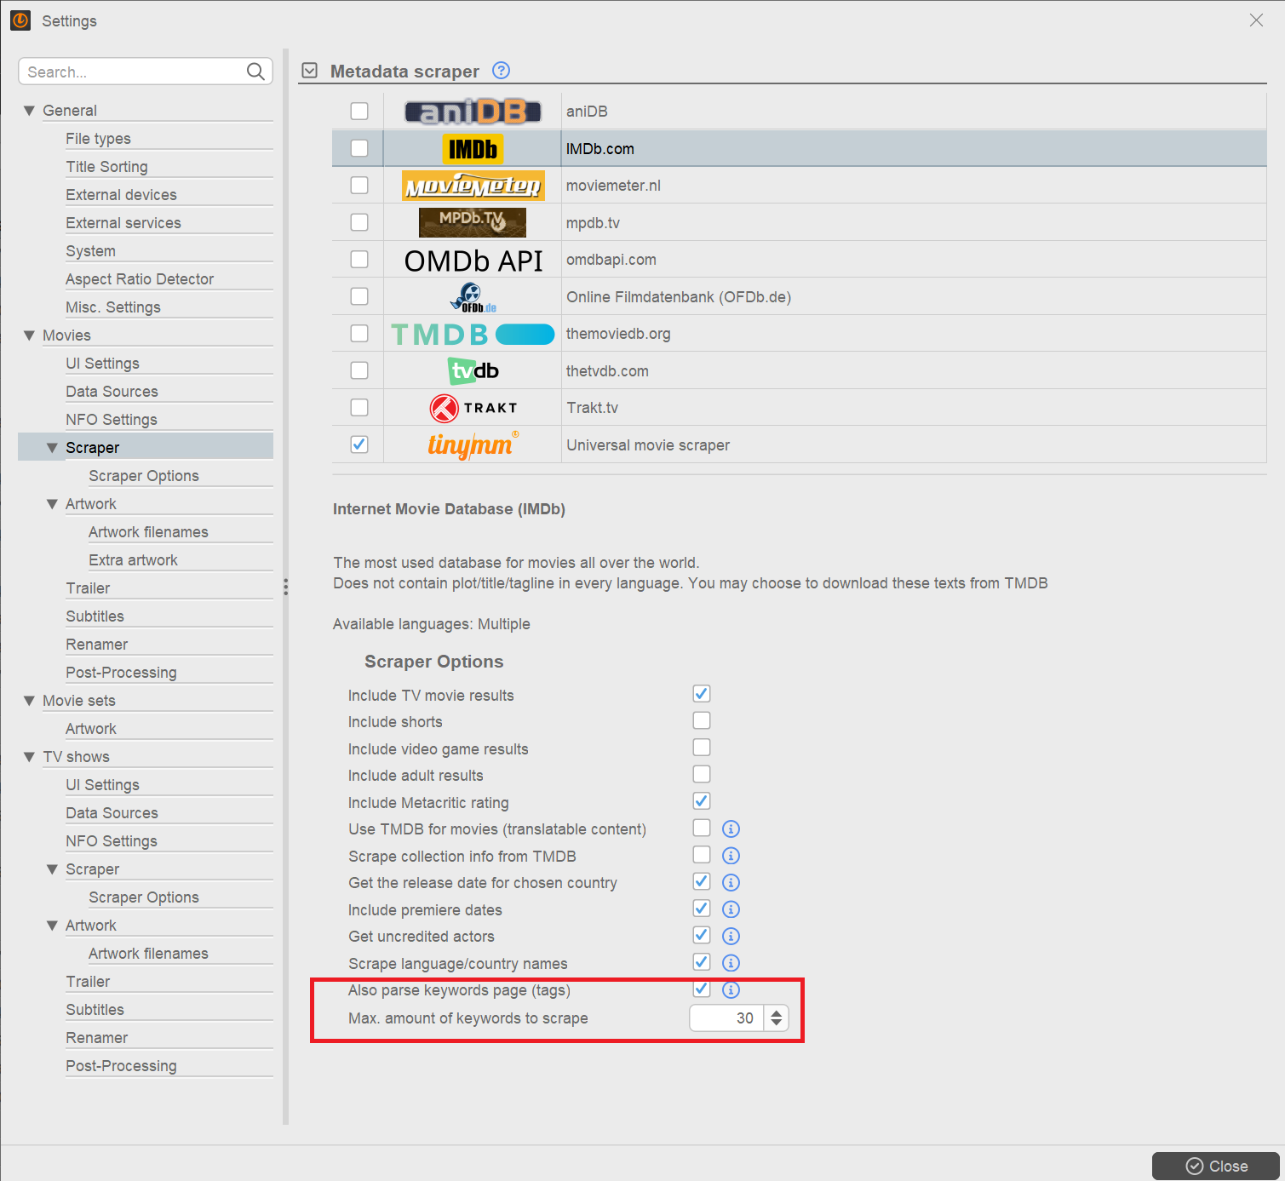
Task: Click the OFDb.de logo
Action: pos(473,297)
